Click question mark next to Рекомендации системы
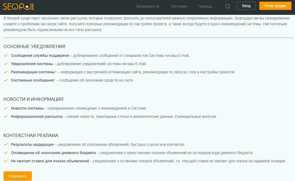The width and height of the screenshot is (295, 181). (x=56, y=72)
